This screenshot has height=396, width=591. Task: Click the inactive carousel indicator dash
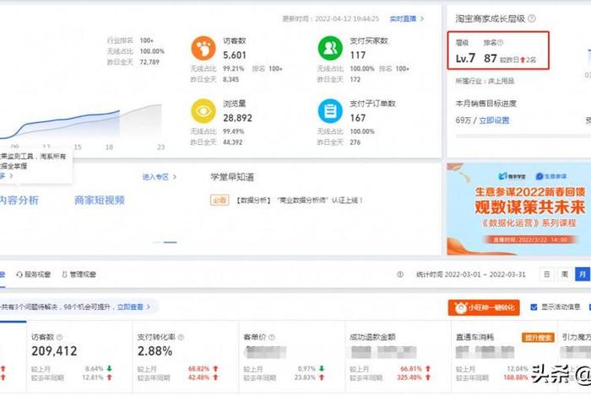point(157,242)
